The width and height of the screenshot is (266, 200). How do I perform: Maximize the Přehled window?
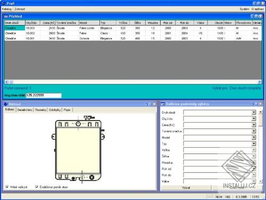pos(256,16)
